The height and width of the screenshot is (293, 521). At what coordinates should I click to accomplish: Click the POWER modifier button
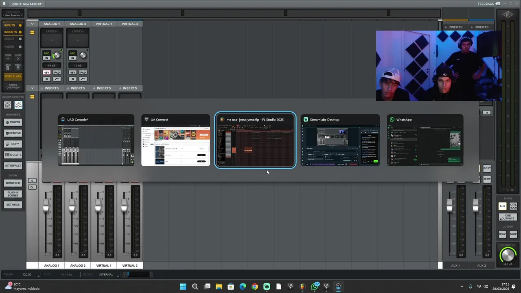coord(13,122)
